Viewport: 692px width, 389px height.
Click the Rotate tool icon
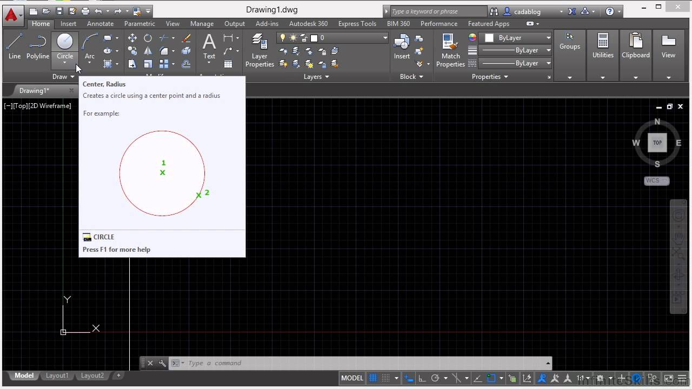point(148,38)
